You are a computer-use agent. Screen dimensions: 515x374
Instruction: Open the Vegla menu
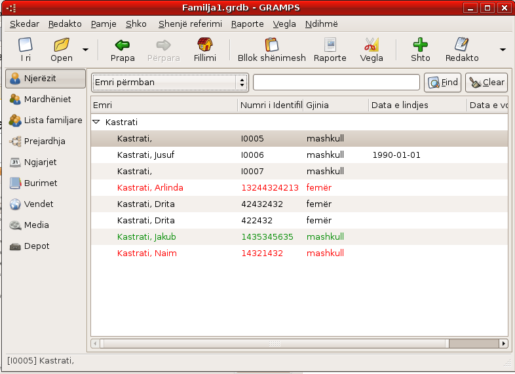284,24
